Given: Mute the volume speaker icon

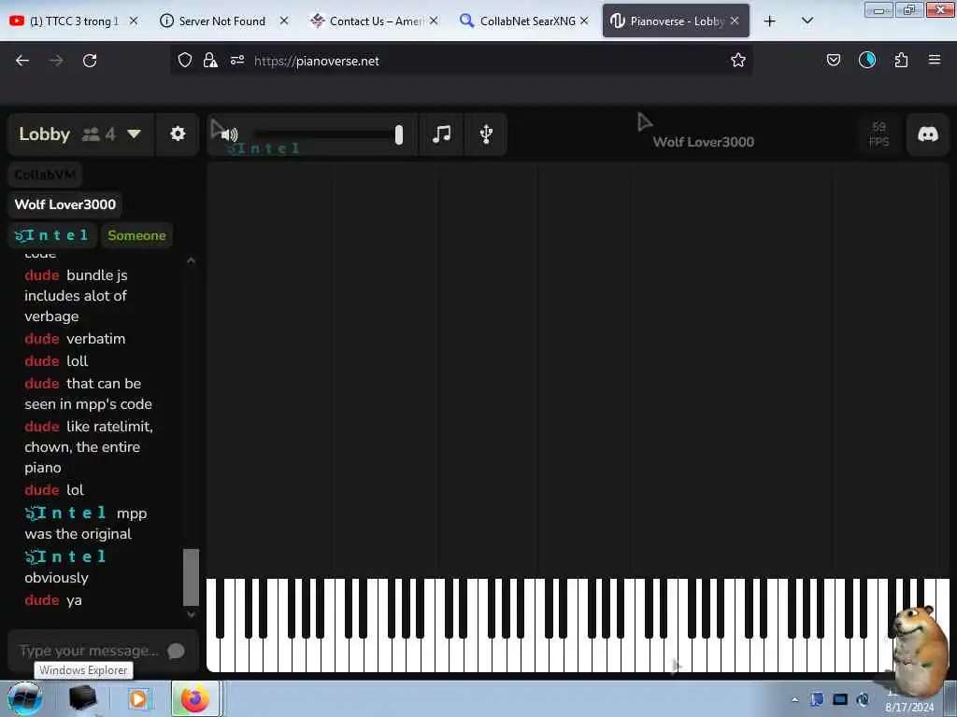Looking at the screenshot, I should [x=230, y=134].
